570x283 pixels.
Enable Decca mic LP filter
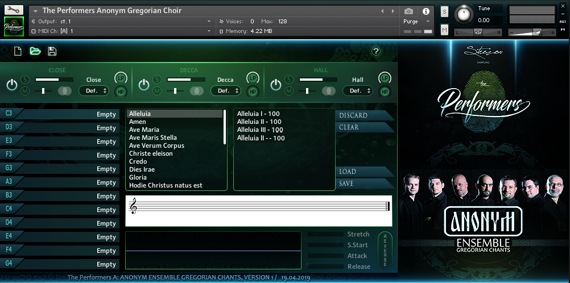253,78
